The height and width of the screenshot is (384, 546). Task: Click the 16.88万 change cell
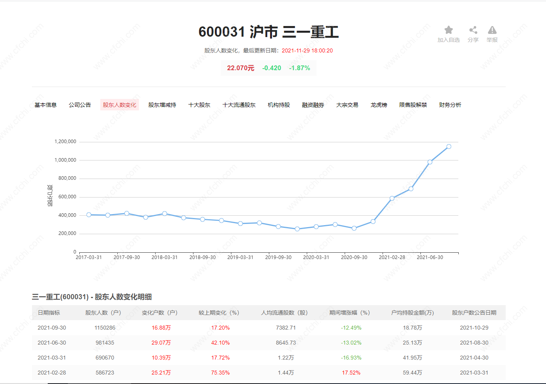point(161,328)
